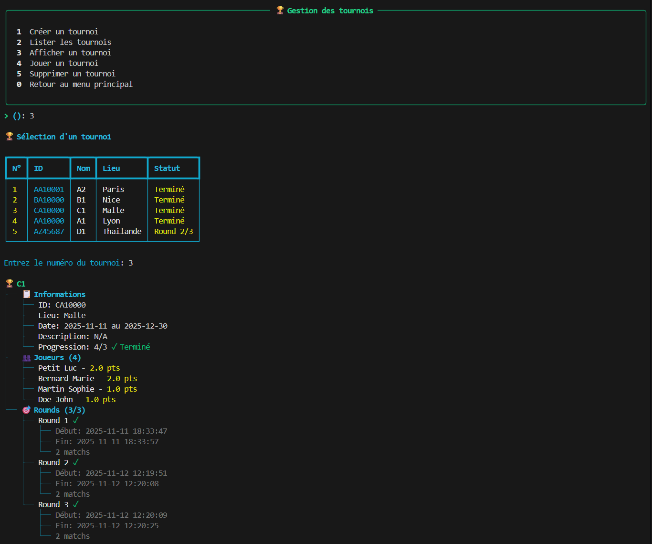Click the green checkmark next to Round 2
Image resolution: width=652 pixels, height=544 pixels.
pyautogui.click(x=75, y=463)
